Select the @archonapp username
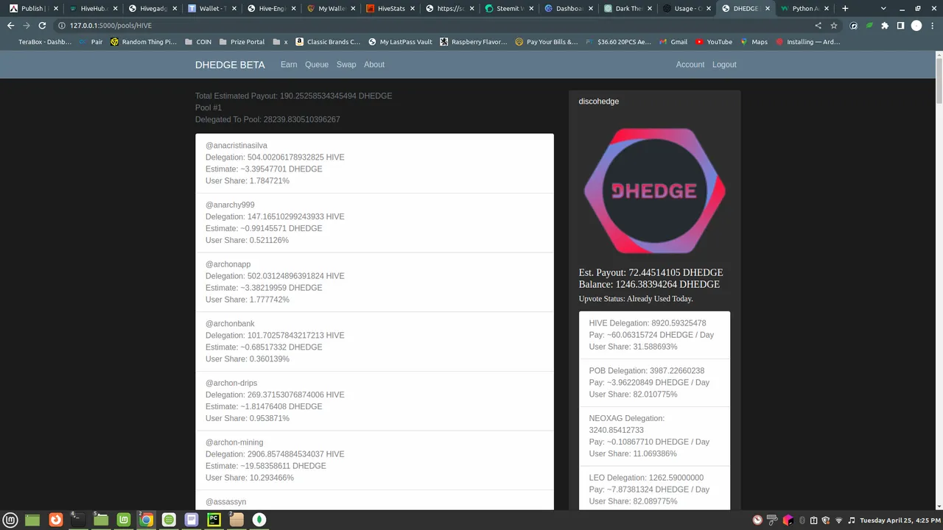Viewport: 943px width, 530px height. (228, 264)
